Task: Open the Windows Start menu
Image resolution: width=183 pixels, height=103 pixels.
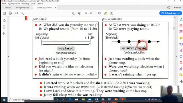Action: pyautogui.click(x=4, y=100)
